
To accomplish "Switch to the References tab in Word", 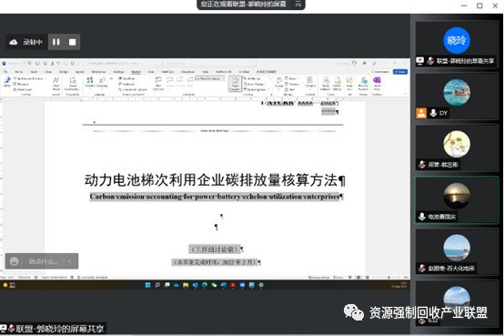I will click(x=98, y=72).
